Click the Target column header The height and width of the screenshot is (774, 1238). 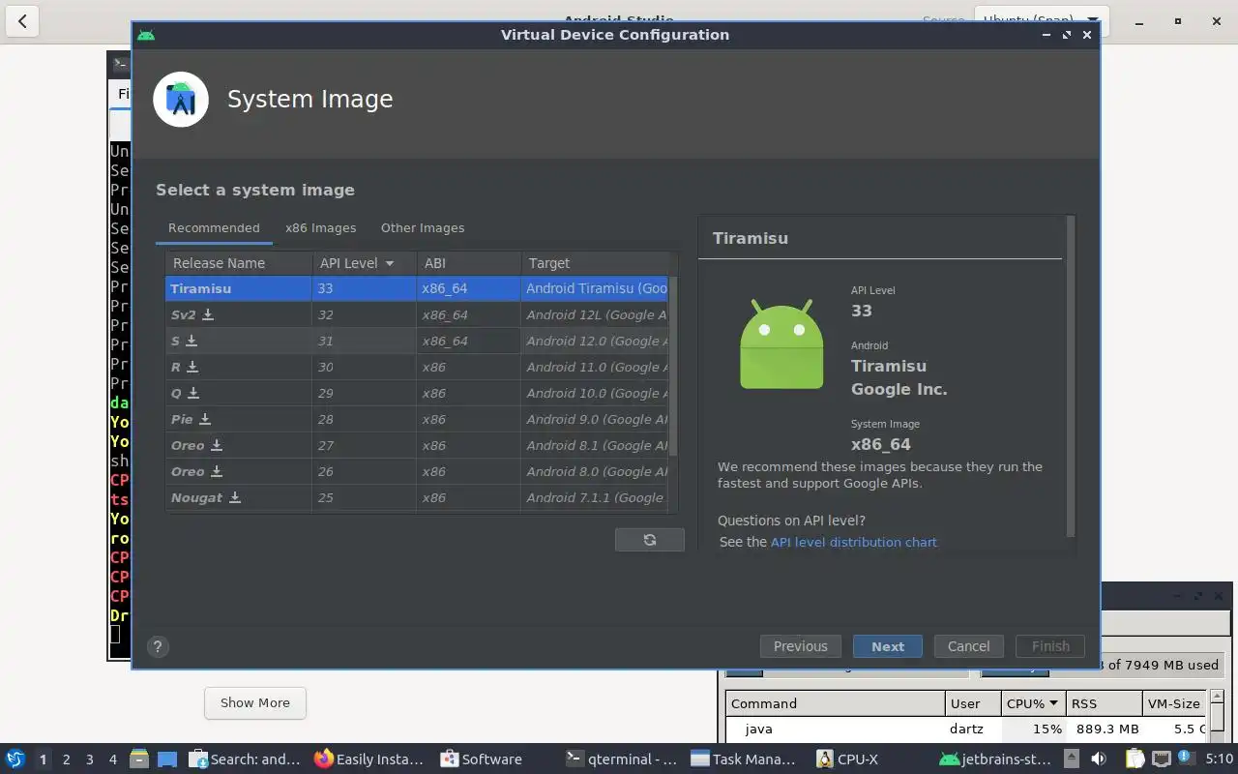[x=595, y=263]
